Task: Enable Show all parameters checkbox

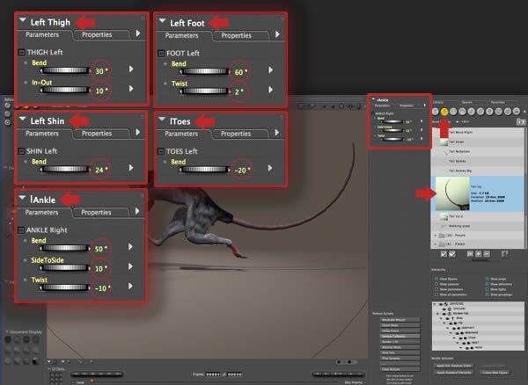Action: pyautogui.click(x=436, y=294)
